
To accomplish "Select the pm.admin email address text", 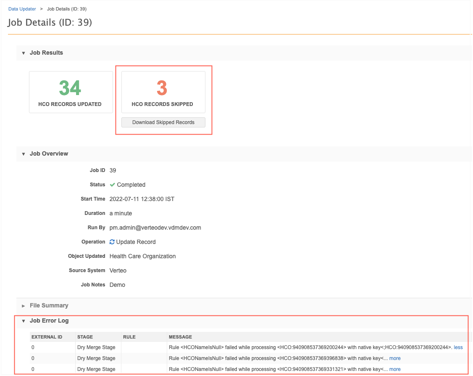I will click(155, 228).
